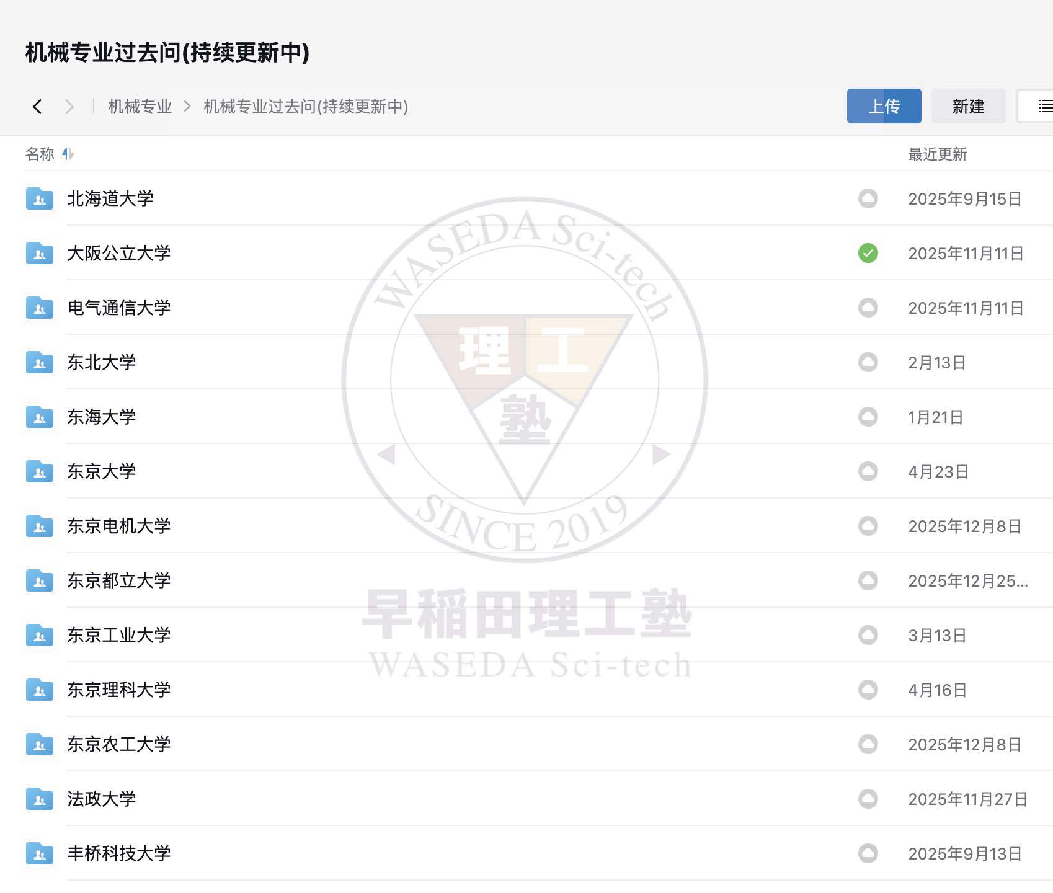Click the 1月21日 date for 东海大学
This screenshot has height=893, width=1053.
click(936, 417)
